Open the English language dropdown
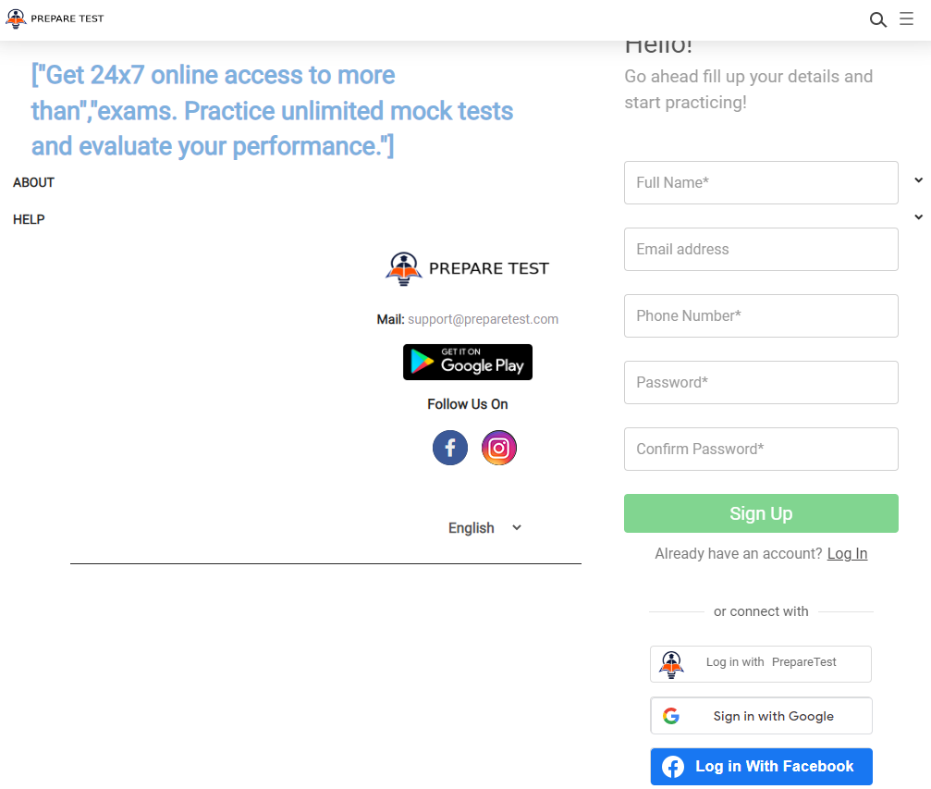The image size is (931, 789). coord(485,528)
